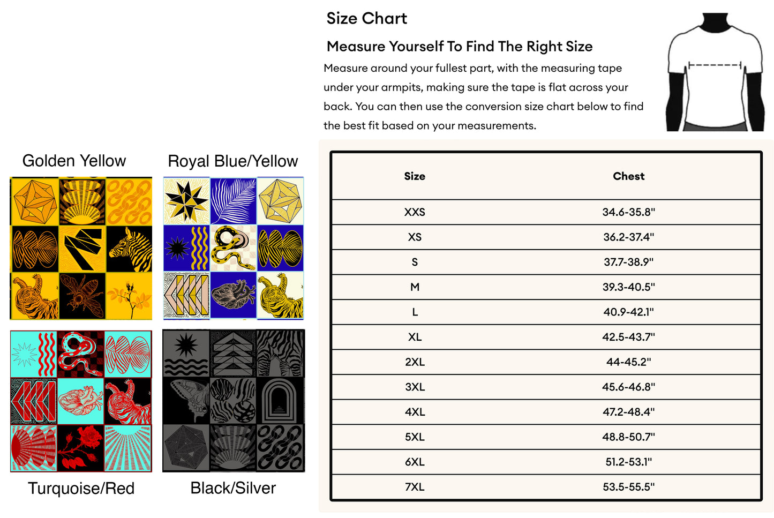Click the Chest column header
The image size is (774, 518).
coord(628,176)
